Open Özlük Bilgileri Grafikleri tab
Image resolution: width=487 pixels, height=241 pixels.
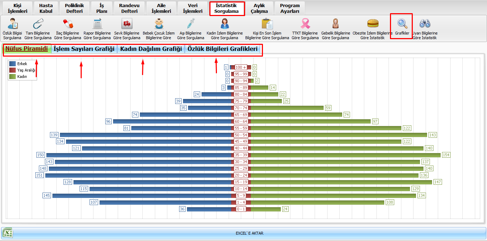pos(223,49)
